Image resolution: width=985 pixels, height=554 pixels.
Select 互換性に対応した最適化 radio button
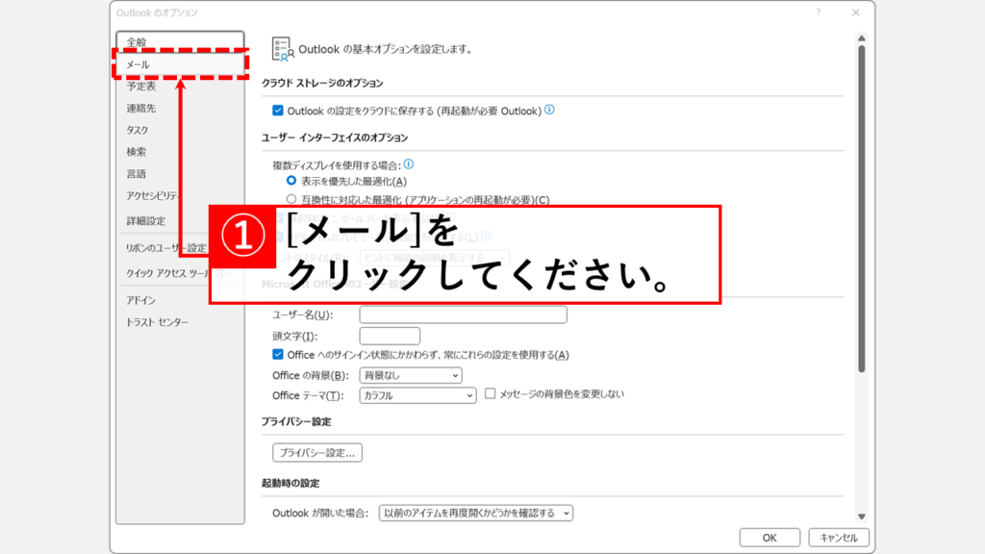coord(291,199)
